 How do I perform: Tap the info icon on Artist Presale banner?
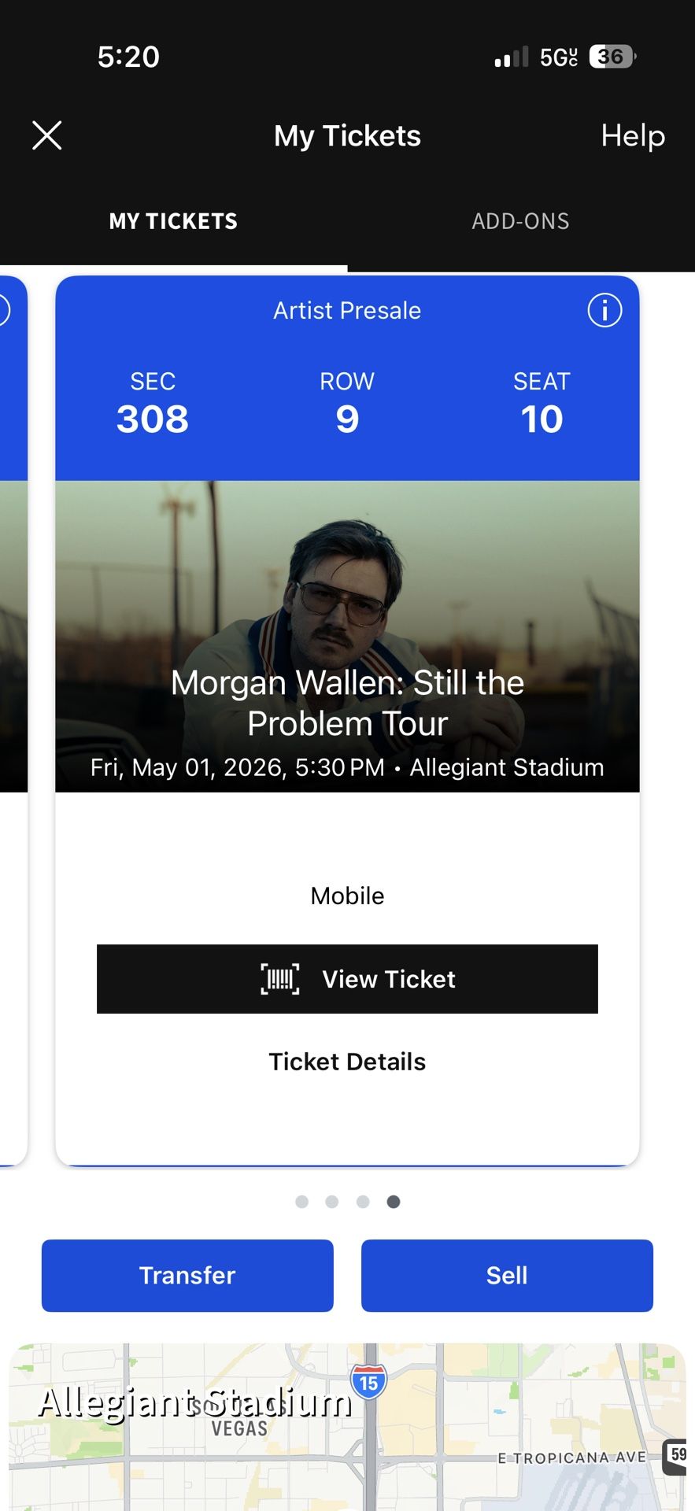pyautogui.click(x=604, y=310)
